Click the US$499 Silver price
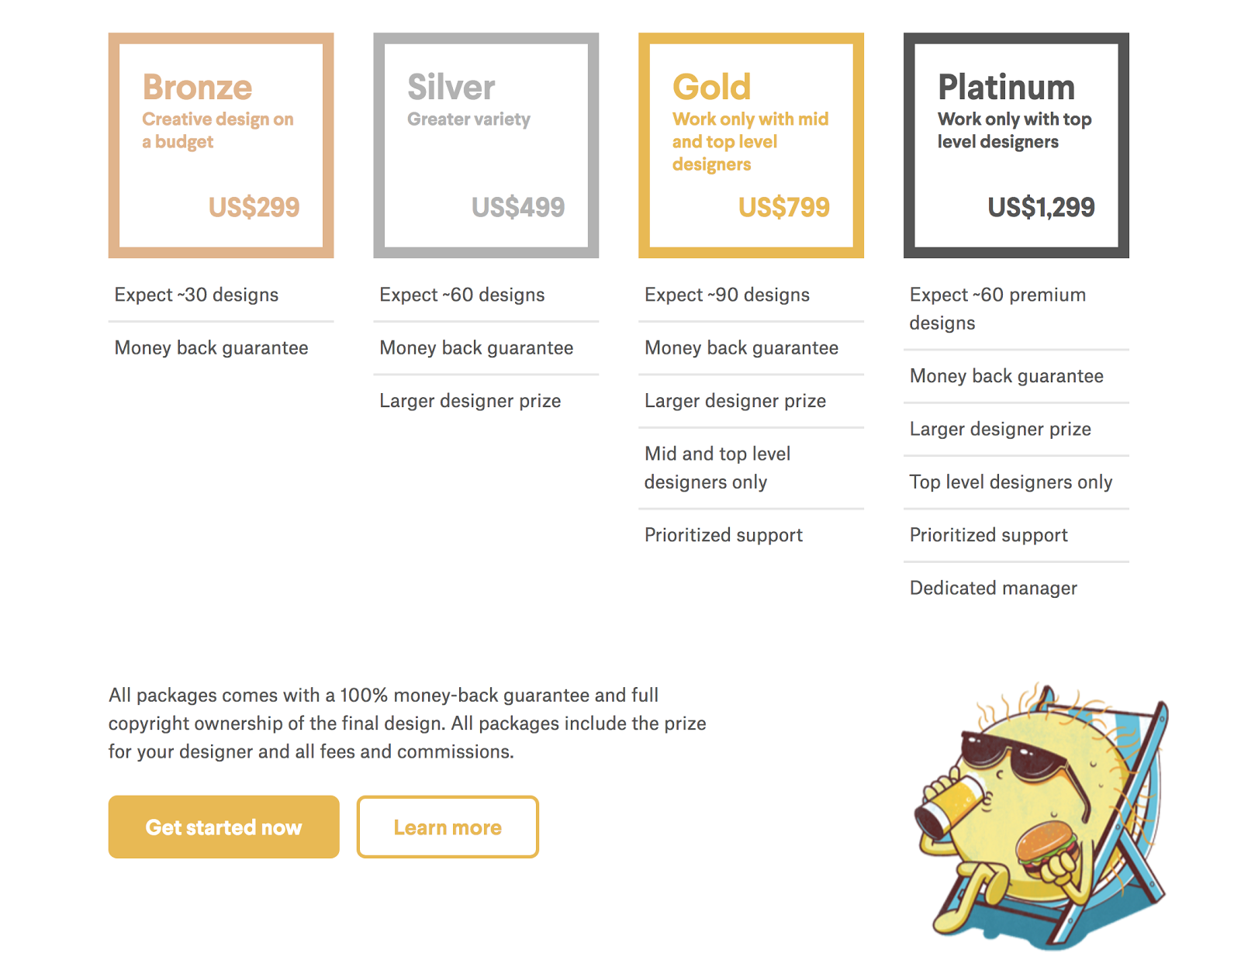Viewport: 1241px width, 960px height. (x=518, y=207)
